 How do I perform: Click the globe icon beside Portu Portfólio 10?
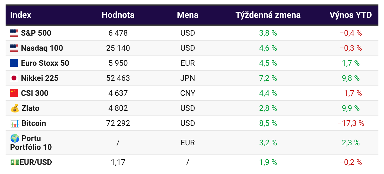[x=15, y=138]
